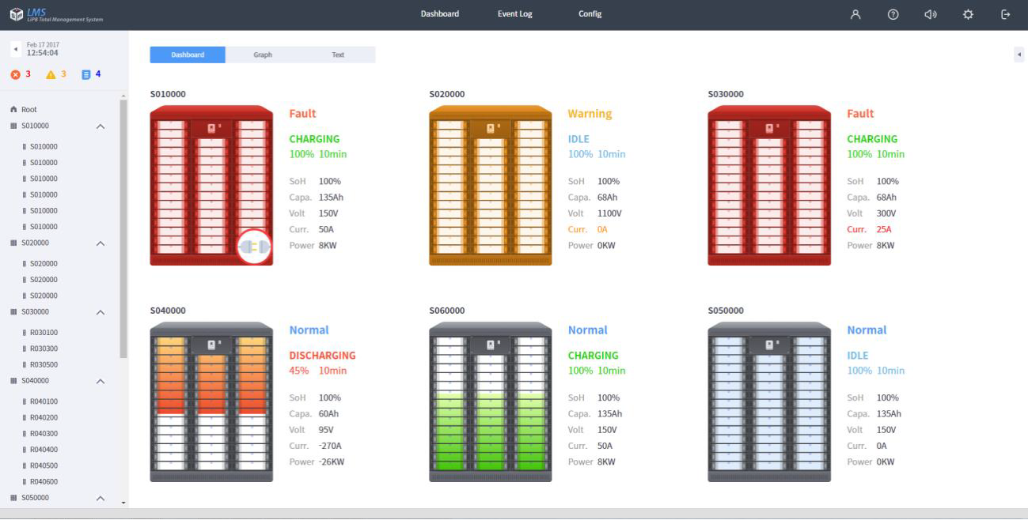Screen dimensions: 1028x520
Task: Click the plug icon on S010000 rack
Action: point(254,247)
